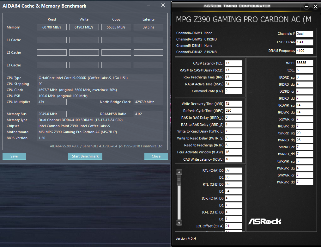Click RTL (CHA) D0 value 69
Screen dimensions: 321x247
coord(233,170)
